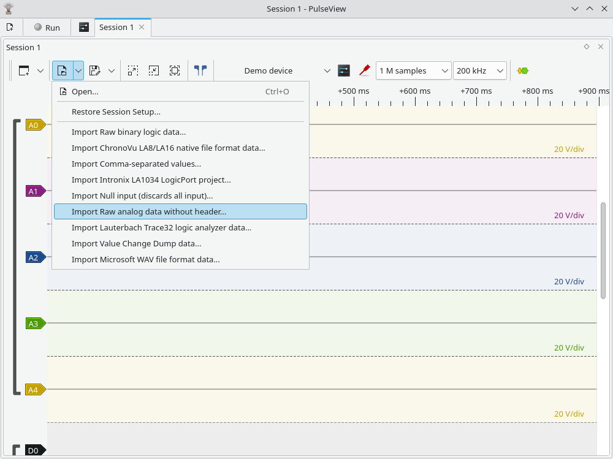Click the float panel diamond icon
Screen dimensions: 613x459
tap(587, 47)
